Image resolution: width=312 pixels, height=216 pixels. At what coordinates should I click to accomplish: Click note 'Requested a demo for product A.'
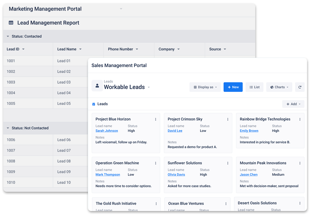click(192, 147)
